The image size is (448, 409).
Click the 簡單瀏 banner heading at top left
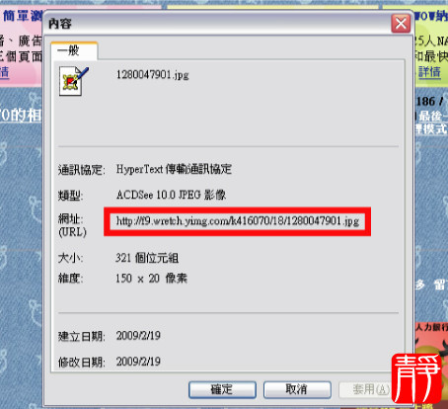pyautogui.click(x=23, y=16)
